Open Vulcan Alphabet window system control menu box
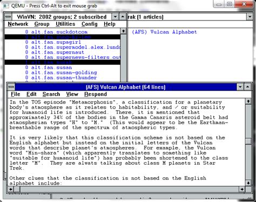Viewport: 256px width, 202px height. point(11,87)
